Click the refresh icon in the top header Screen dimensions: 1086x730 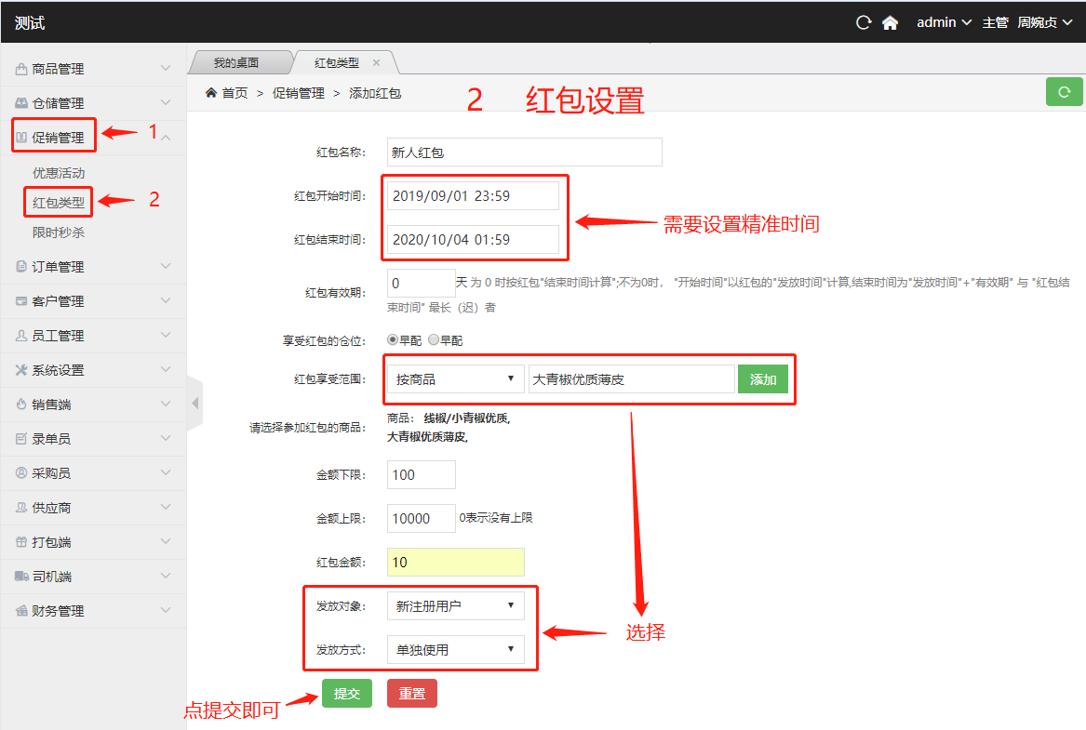(x=864, y=22)
